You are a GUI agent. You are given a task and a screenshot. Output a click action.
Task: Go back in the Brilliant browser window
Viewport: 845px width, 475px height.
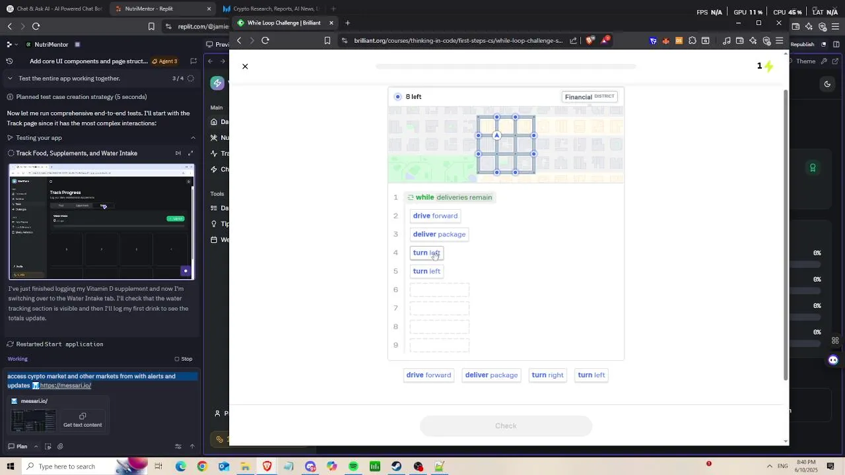click(239, 41)
